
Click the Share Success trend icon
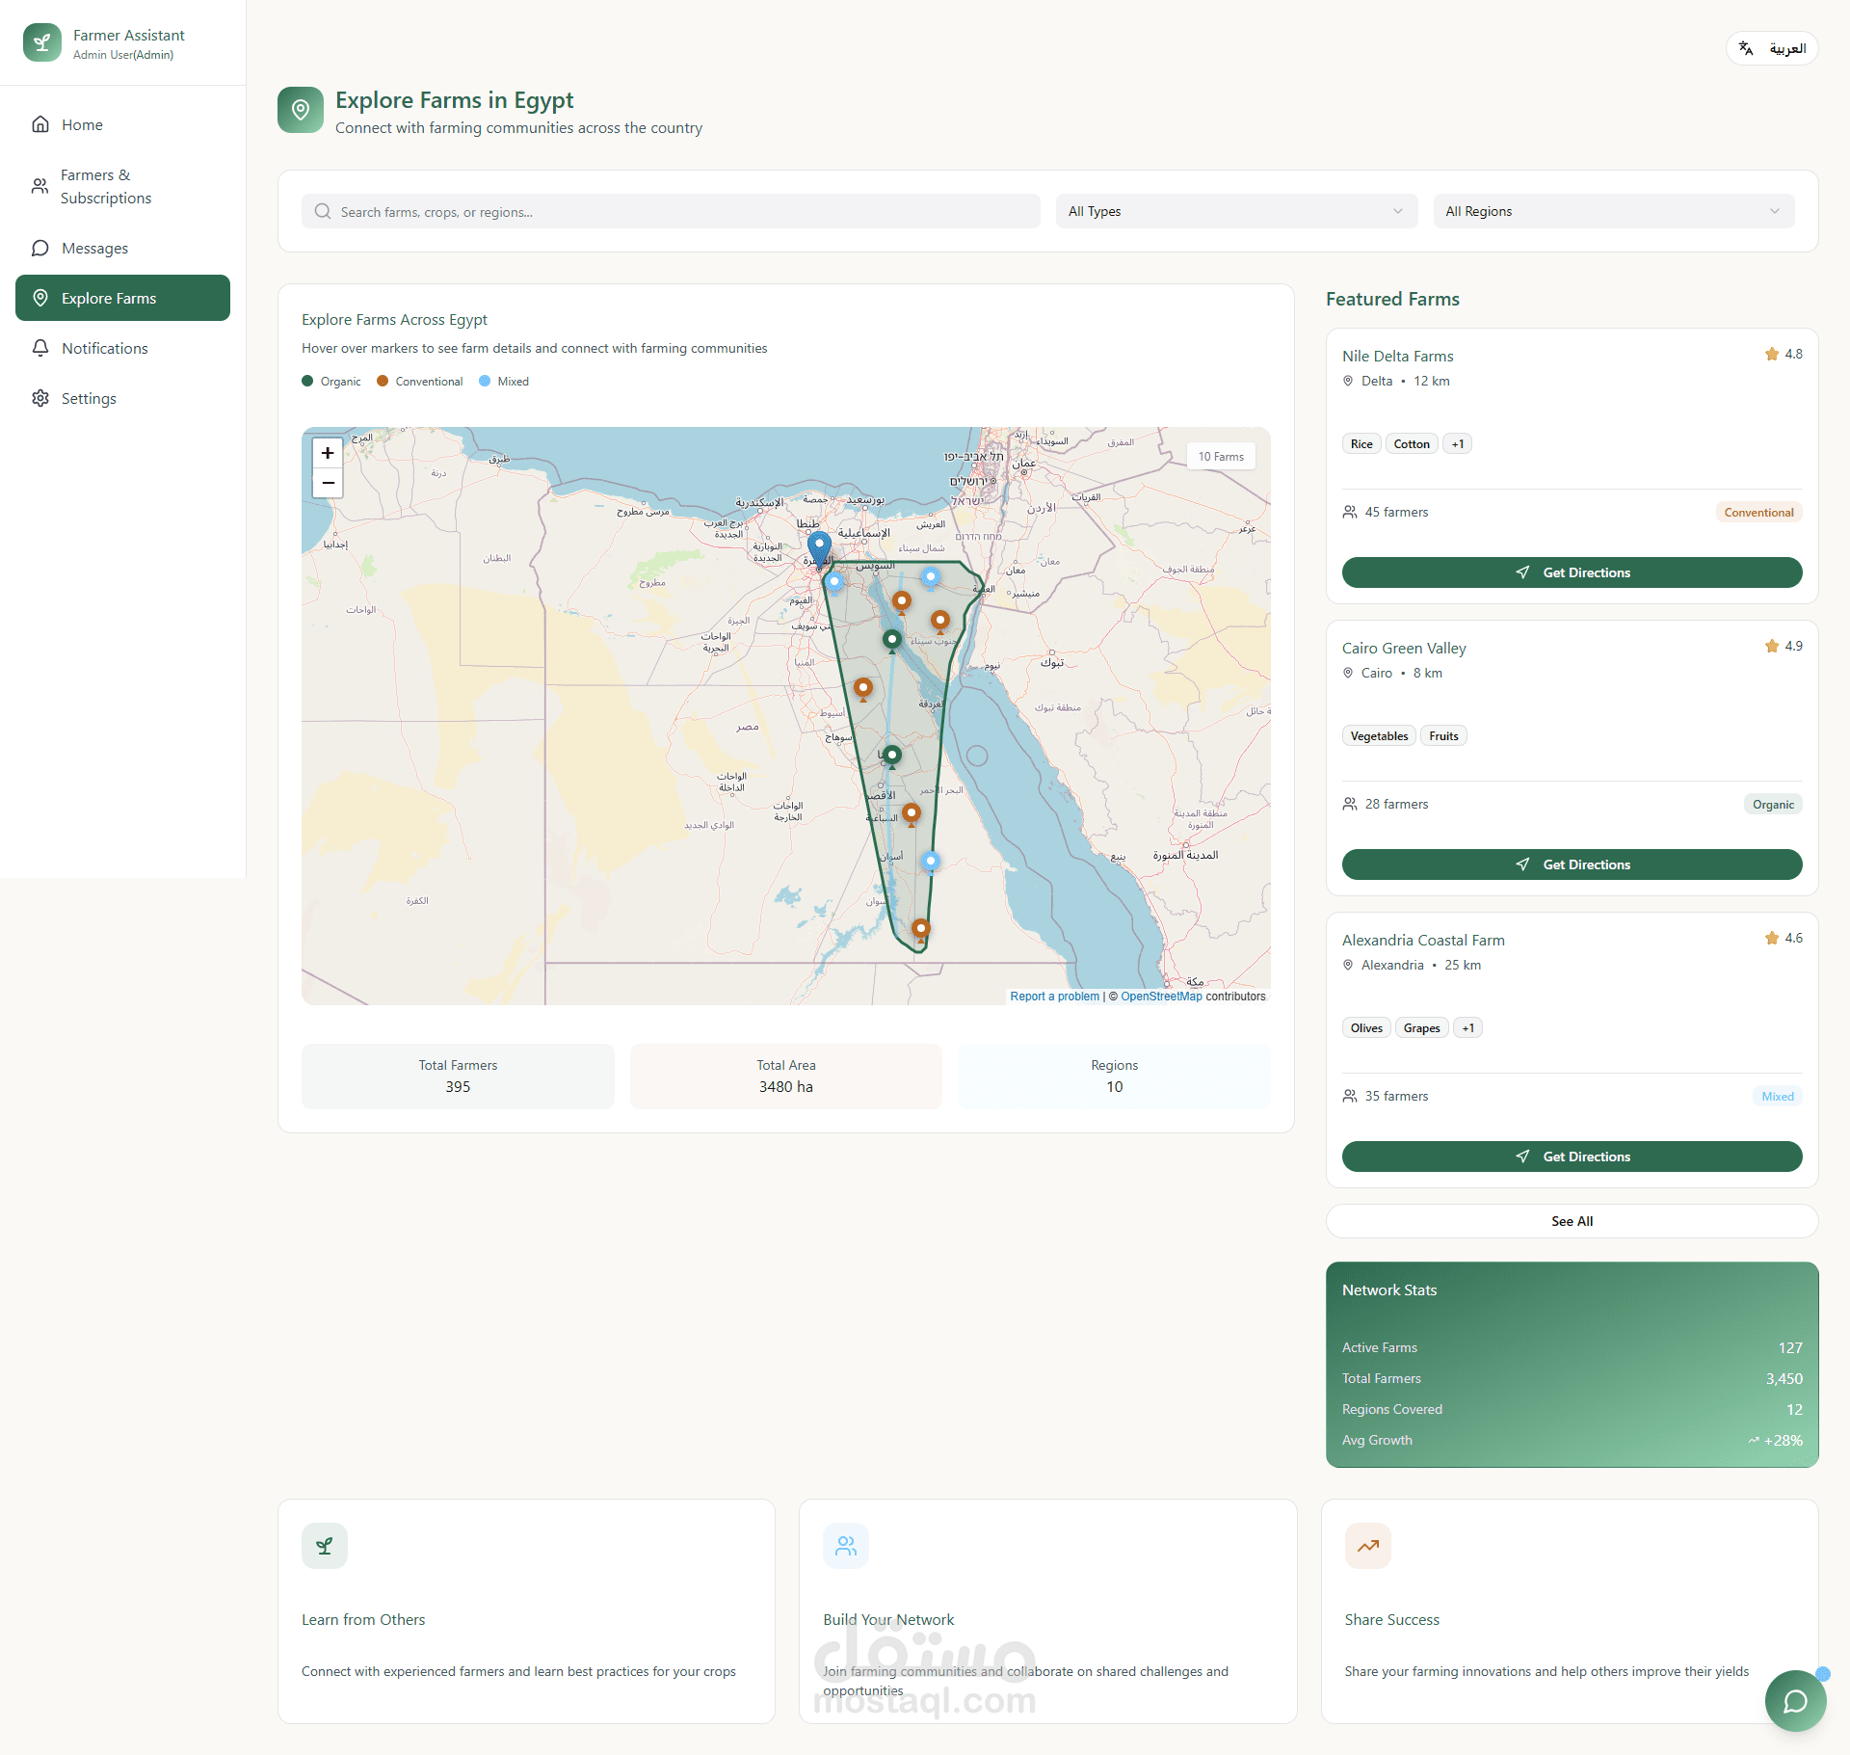1367,1546
